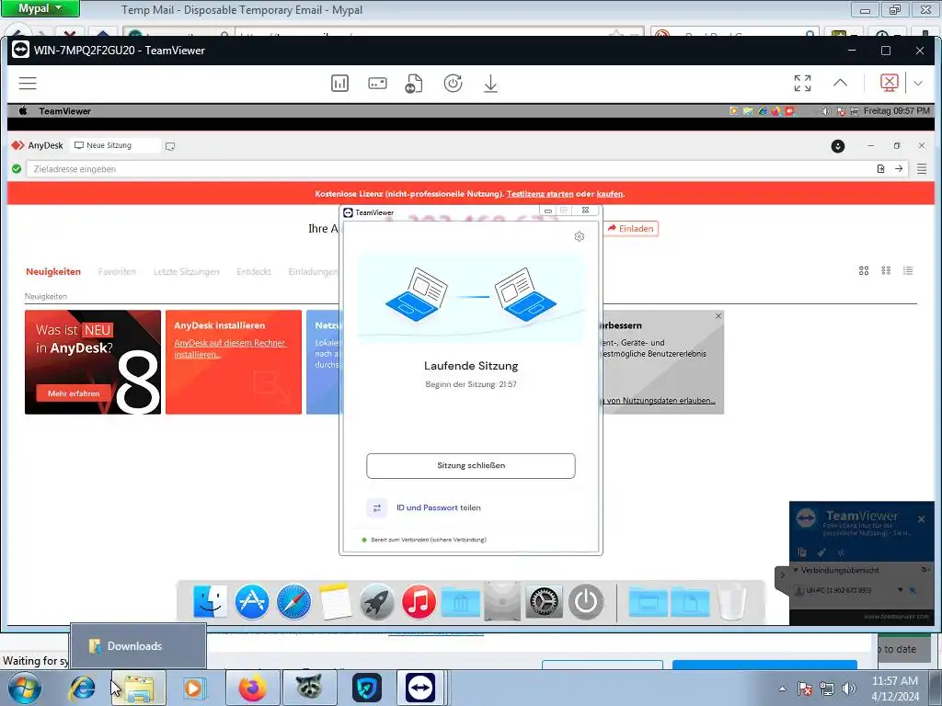Click the AnyDesk 'Einladen' button
Image resolution: width=942 pixels, height=706 pixels.
pyautogui.click(x=630, y=229)
